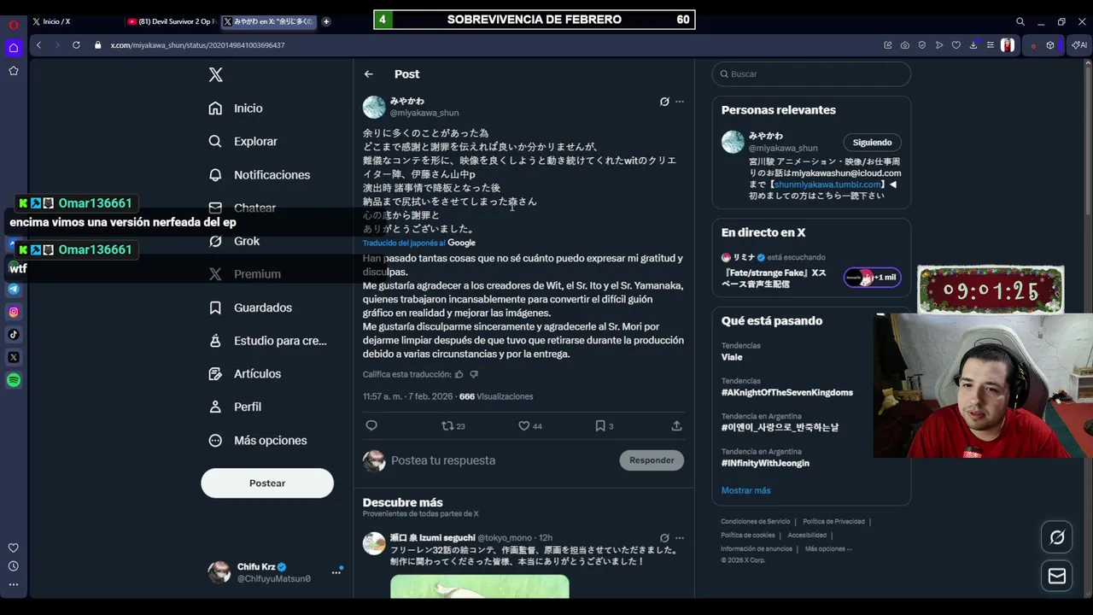Viewport: 1093px width, 615px height.
Task: Click the Postear button
Action: tap(267, 483)
